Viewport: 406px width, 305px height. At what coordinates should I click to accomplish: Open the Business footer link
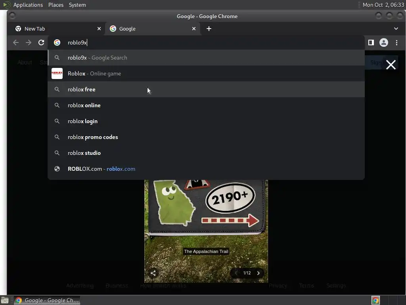click(117, 286)
